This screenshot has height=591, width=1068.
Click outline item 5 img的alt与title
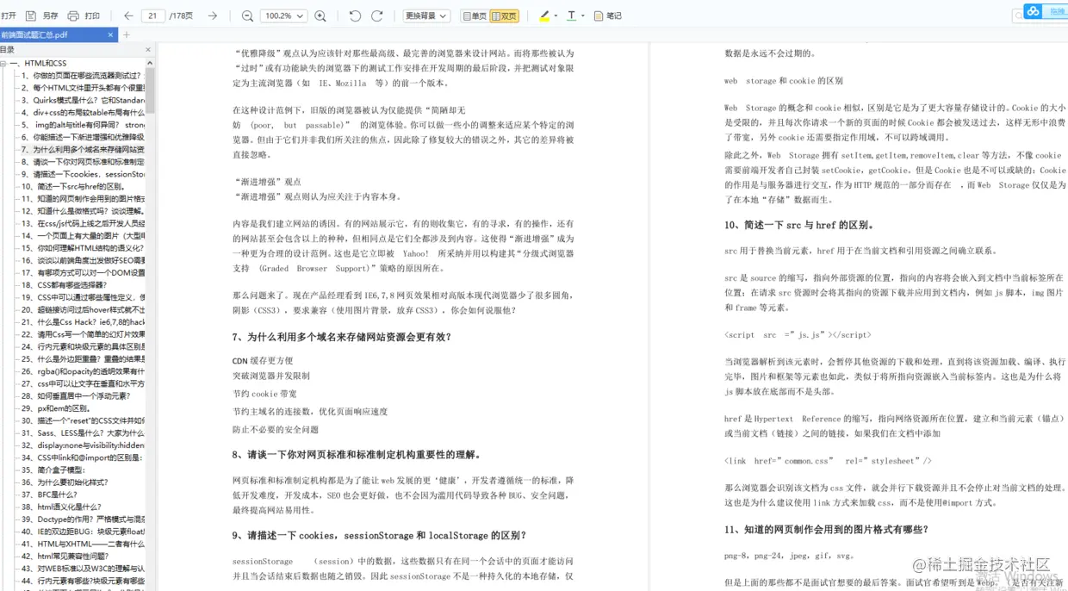click(83, 125)
